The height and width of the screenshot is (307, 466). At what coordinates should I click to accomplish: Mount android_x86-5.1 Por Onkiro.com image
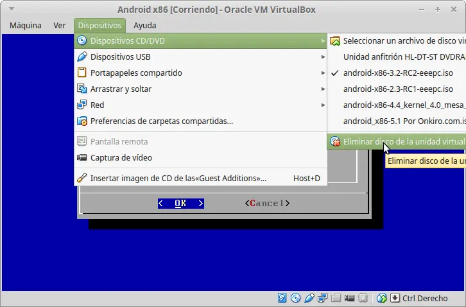[397, 121]
